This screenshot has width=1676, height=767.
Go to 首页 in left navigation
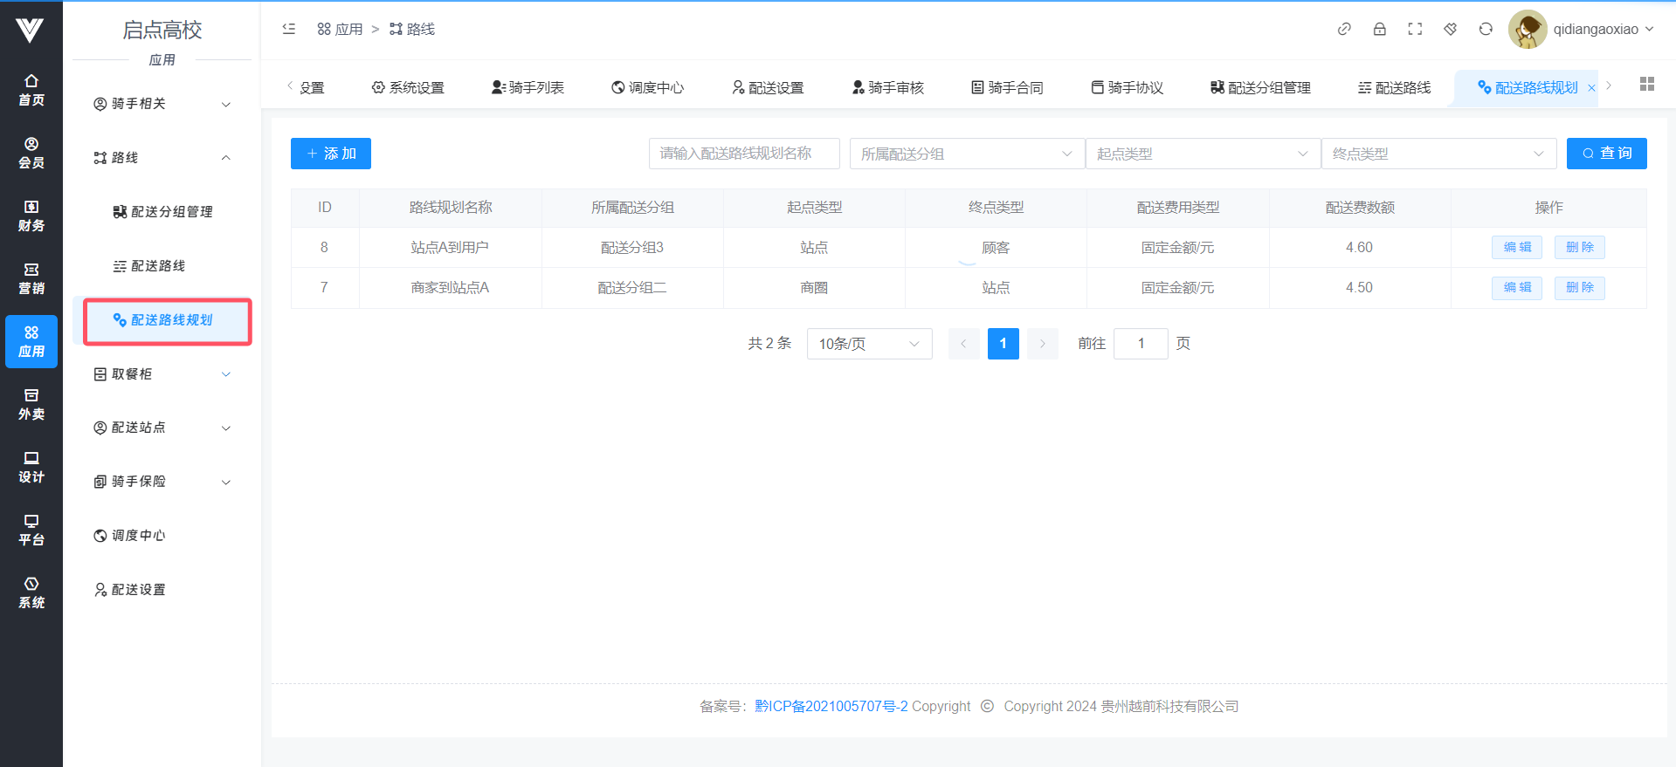[31, 90]
